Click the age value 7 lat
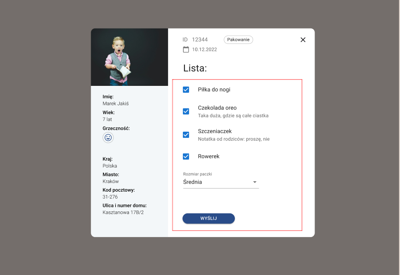Screen dimensions: 400x275 click(x=107, y=119)
